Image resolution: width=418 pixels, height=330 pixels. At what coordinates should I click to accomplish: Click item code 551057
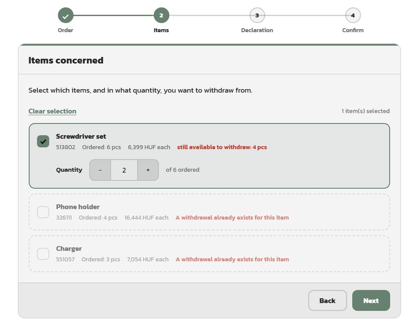pos(65,259)
